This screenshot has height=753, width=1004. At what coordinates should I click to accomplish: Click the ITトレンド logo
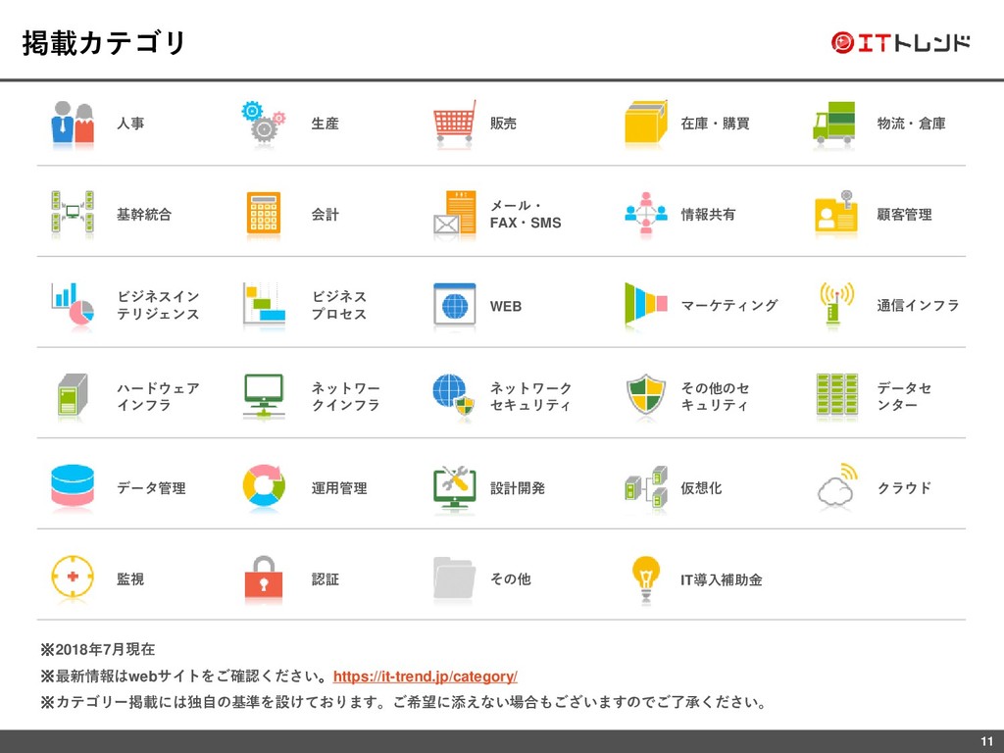(900, 42)
